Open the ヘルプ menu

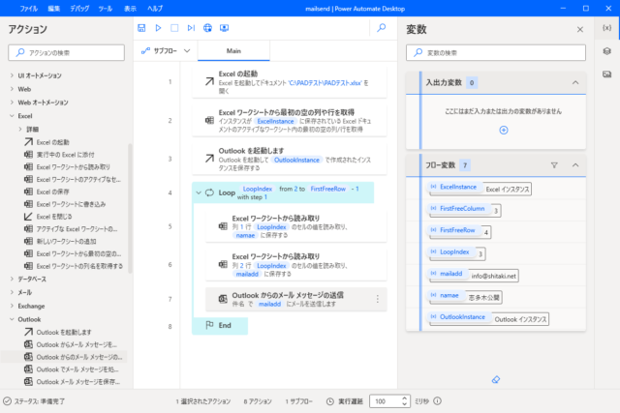155,9
